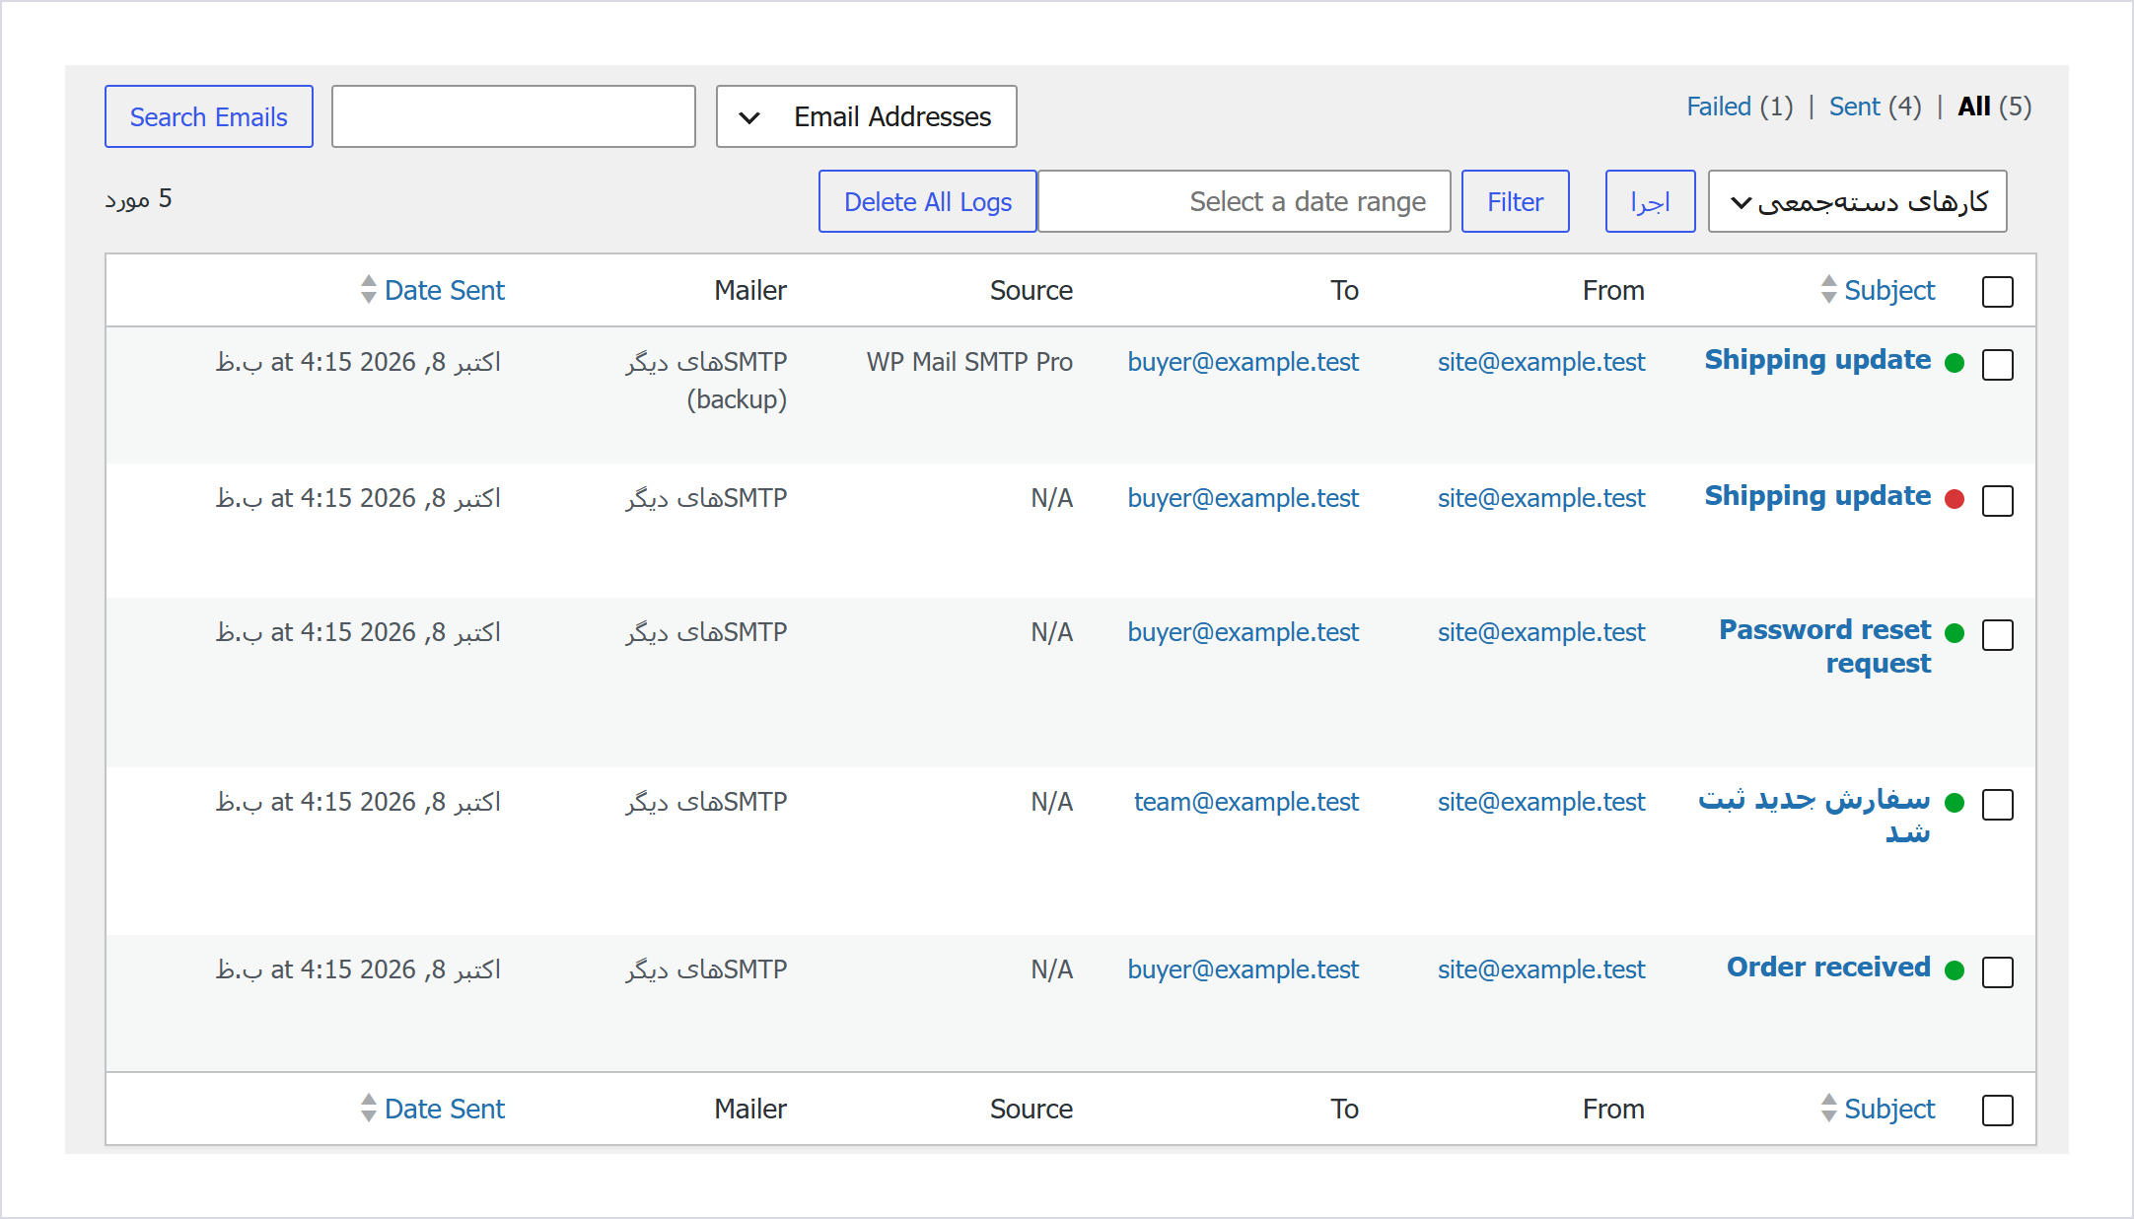Open the Order received email

[x=1828, y=968]
